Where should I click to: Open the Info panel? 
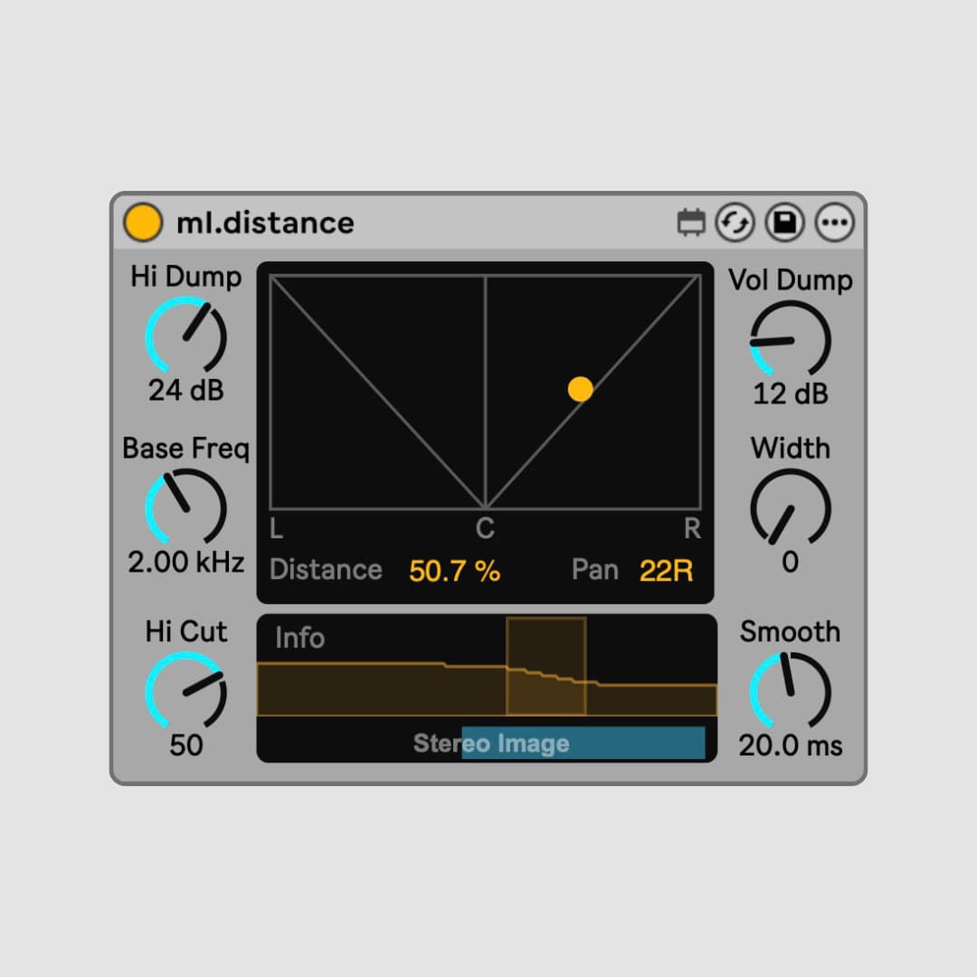click(299, 638)
